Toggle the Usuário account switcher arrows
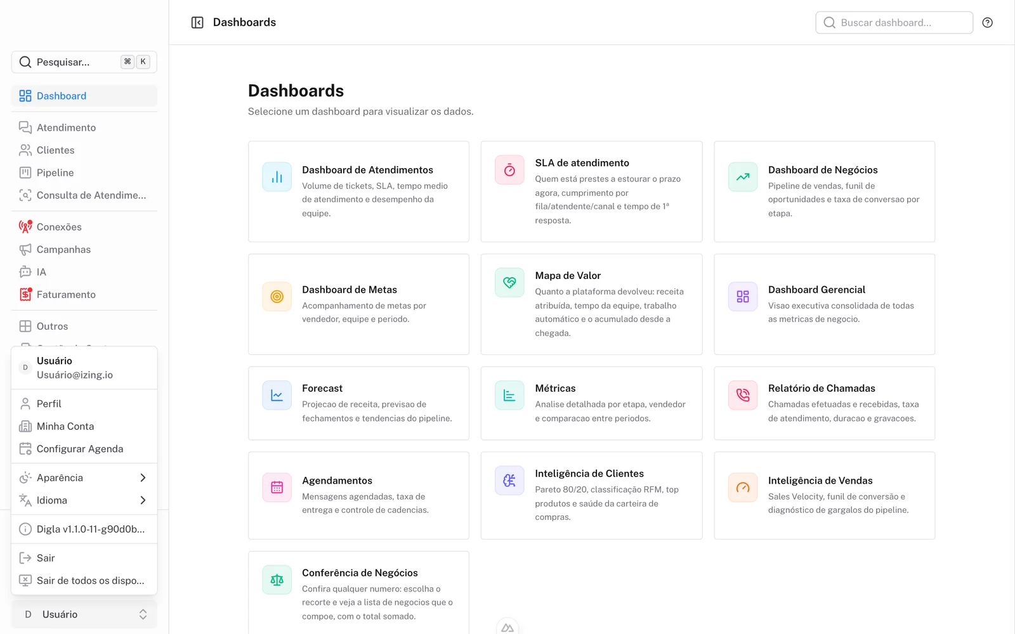This screenshot has height=634, width=1015. click(x=143, y=614)
